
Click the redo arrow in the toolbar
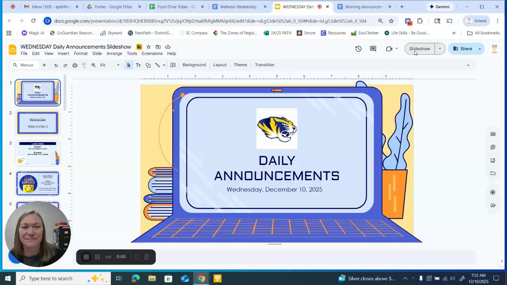click(65, 65)
